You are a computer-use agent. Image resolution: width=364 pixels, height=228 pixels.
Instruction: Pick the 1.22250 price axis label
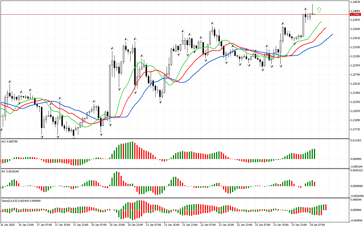click(x=355, y=102)
